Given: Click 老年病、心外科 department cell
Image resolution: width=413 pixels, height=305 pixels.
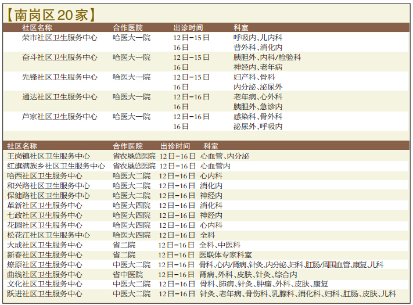Looking at the screenshot, I should click(x=258, y=97).
